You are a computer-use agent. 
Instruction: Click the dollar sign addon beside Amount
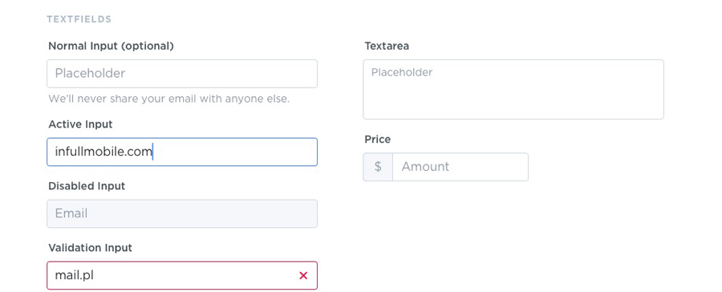tap(378, 167)
